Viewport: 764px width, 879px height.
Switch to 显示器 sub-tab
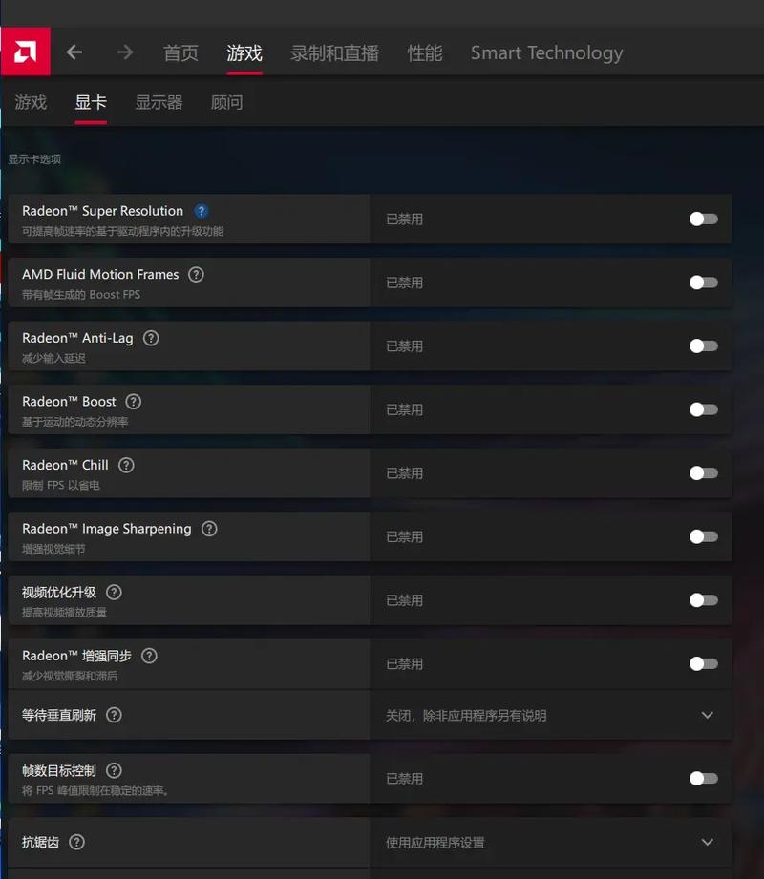coord(159,102)
